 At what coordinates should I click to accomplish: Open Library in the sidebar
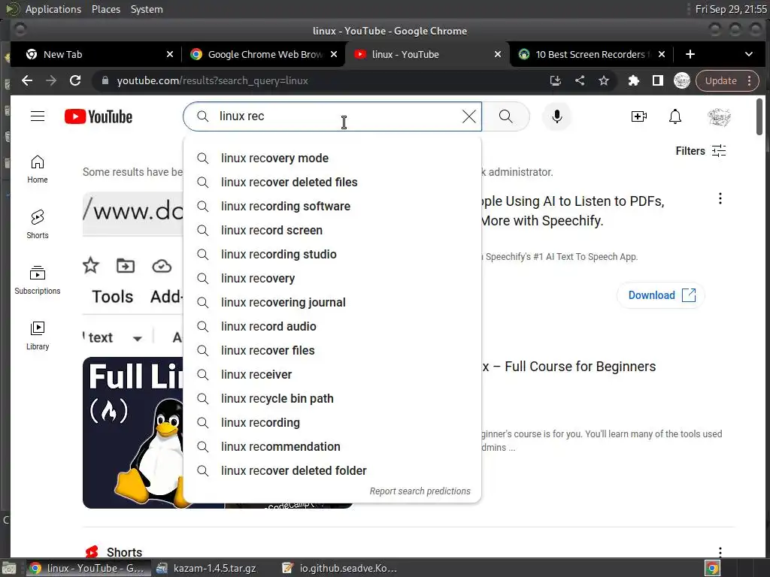38,336
